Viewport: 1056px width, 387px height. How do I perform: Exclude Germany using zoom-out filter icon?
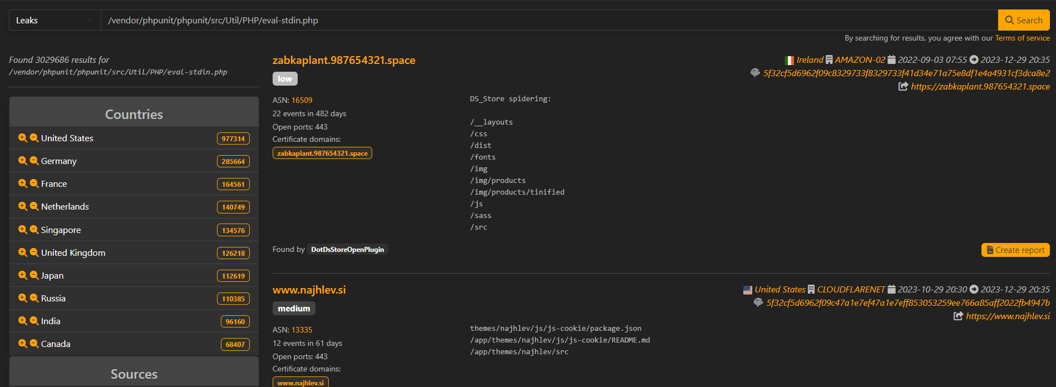click(x=34, y=161)
